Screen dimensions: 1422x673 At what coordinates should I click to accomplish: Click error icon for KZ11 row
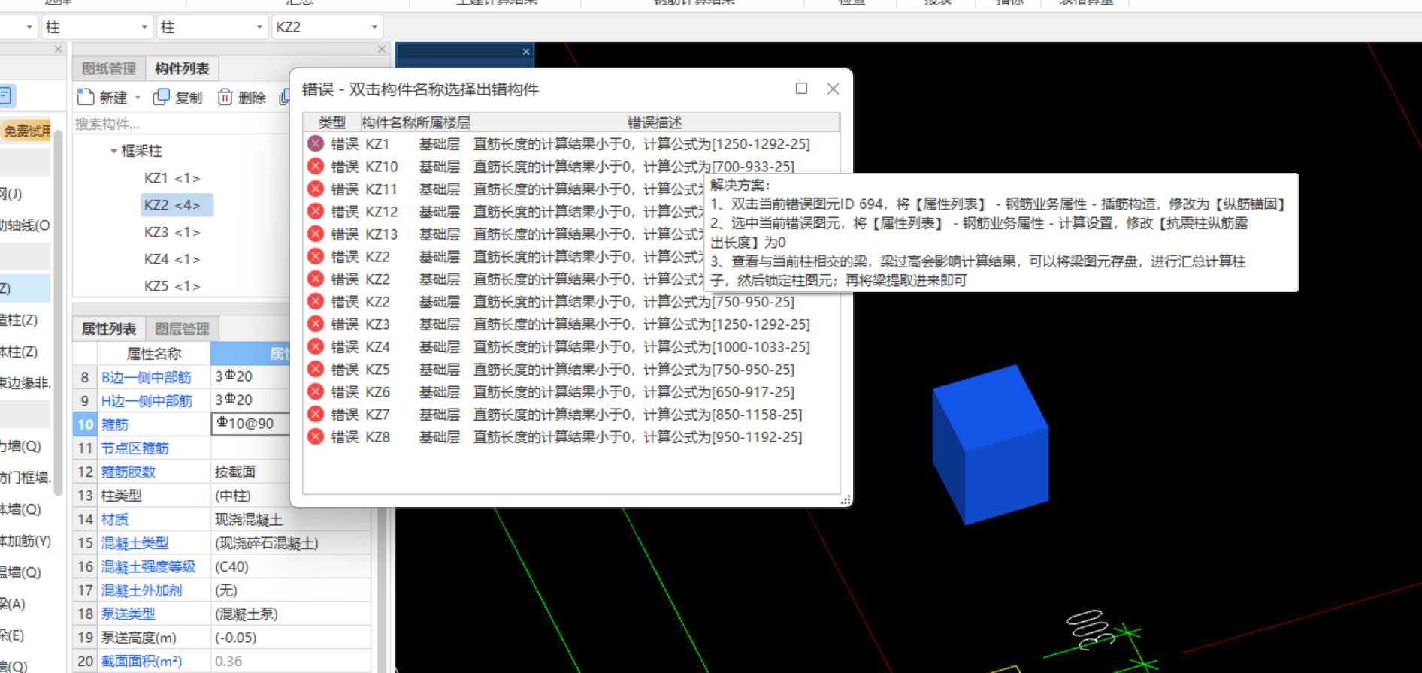(x=316, y=189)
